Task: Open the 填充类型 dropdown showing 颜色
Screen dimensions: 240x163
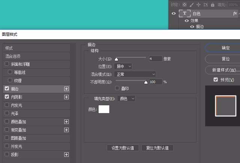Action: click(x=126, y=98)
